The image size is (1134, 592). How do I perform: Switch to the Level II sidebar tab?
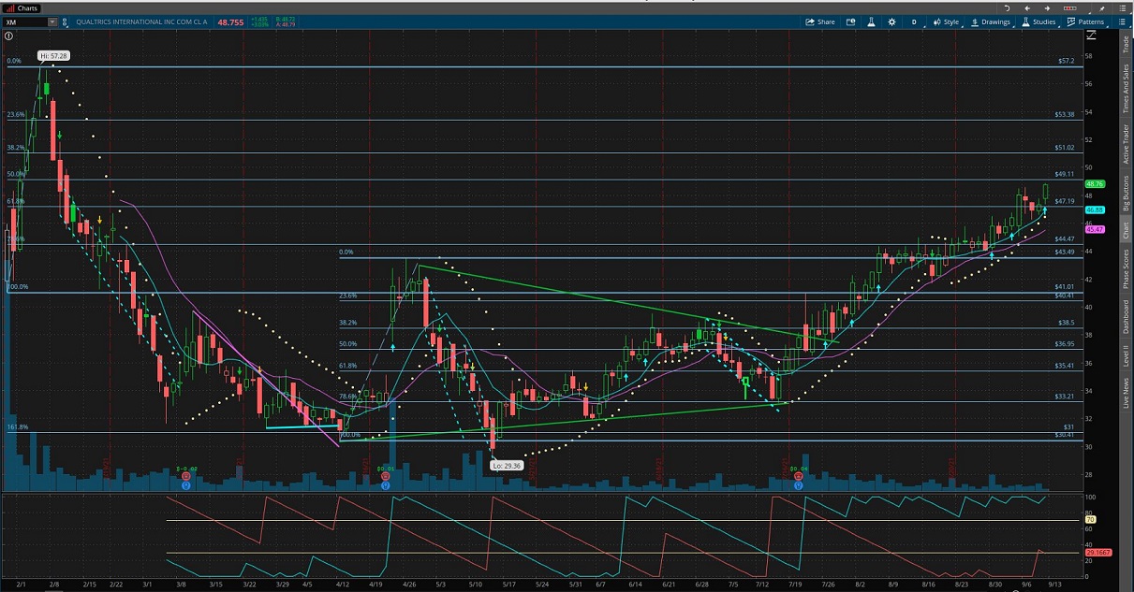[1126, 354]
